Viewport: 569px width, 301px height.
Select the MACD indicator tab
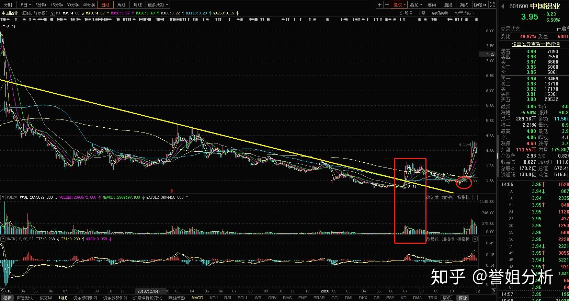197,298
